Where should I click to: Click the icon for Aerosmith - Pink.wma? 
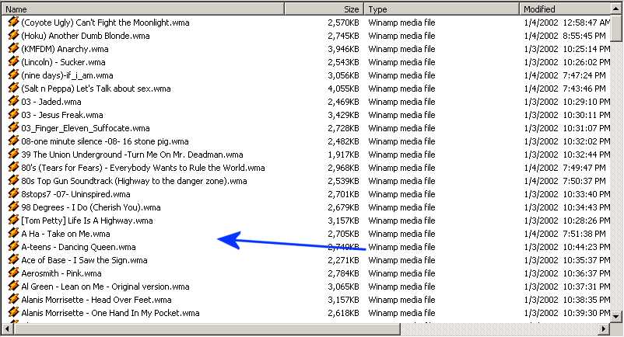[13, 273]
